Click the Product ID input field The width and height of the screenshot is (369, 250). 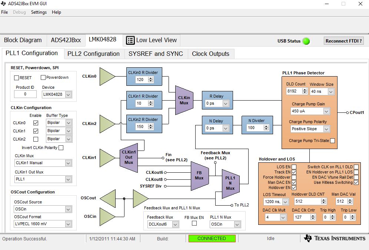(25, 94)
